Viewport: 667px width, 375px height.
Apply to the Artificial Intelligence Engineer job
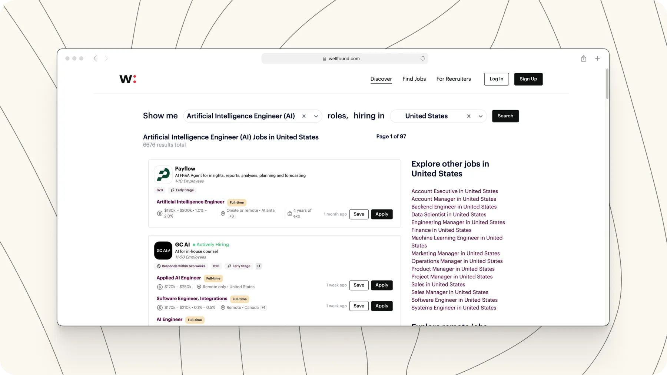[382, 214]
